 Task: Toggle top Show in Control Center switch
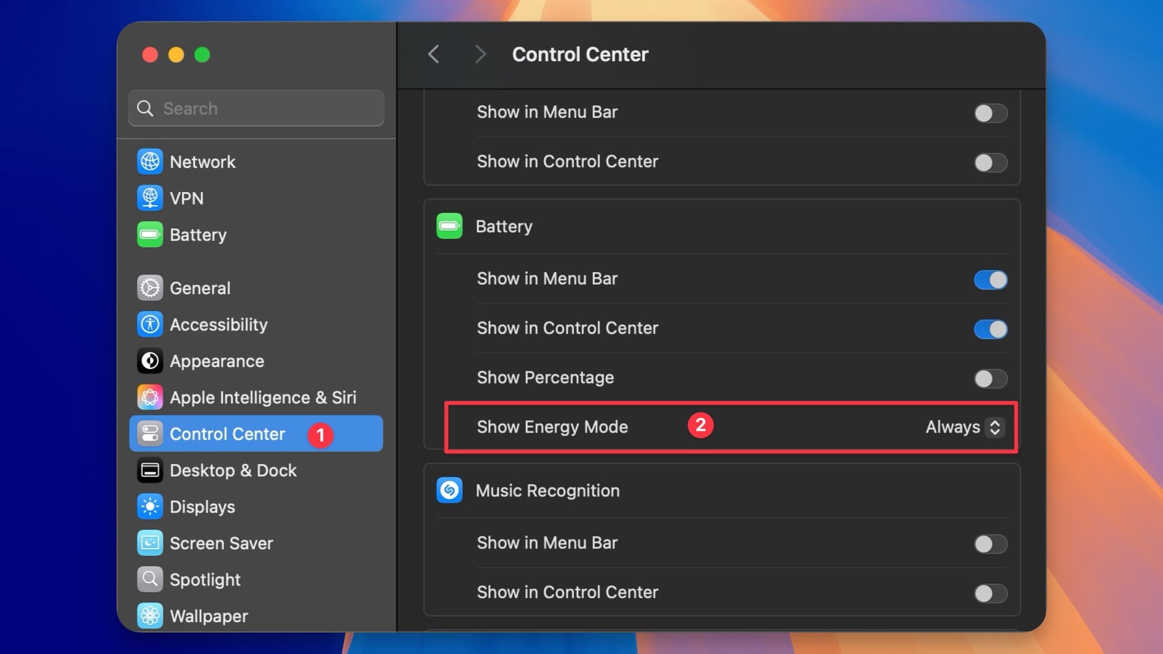tap(991, 162)
